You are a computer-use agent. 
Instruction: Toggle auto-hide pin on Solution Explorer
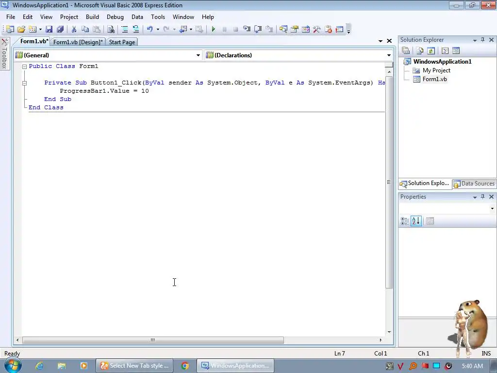483,40
